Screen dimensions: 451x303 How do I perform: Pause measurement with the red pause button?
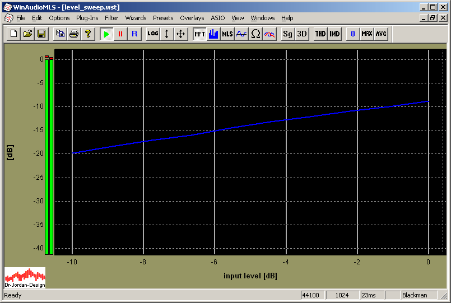(x=120, y=34)
